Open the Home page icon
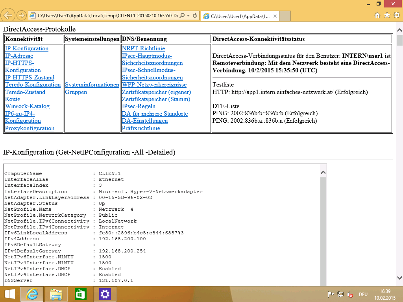 377,15
